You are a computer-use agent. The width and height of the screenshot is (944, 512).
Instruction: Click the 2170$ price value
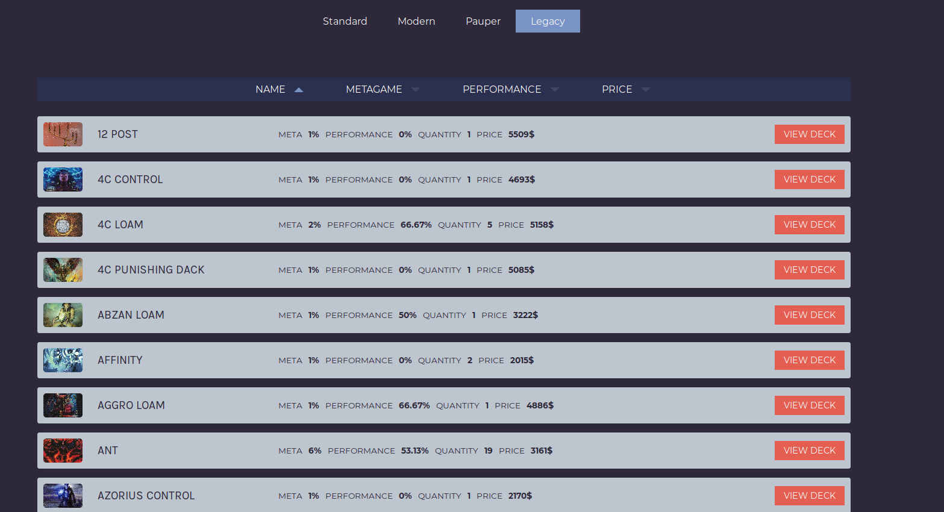click(x=520, y=496)
